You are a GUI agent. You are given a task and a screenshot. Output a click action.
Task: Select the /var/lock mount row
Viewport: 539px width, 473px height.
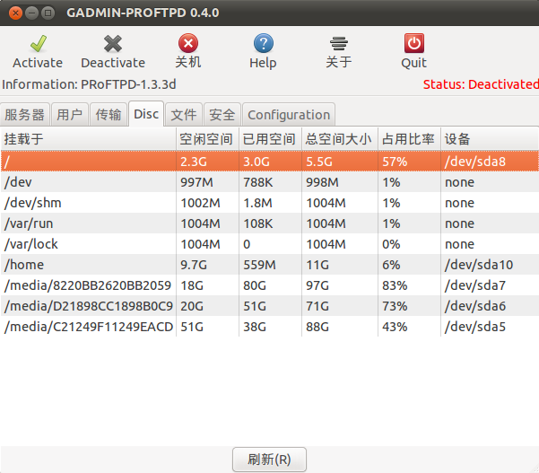tap(269, 244)
